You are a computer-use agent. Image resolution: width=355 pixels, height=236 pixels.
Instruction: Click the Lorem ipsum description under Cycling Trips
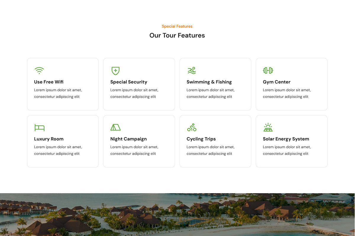pyautogui.click(x=211, y=150)
